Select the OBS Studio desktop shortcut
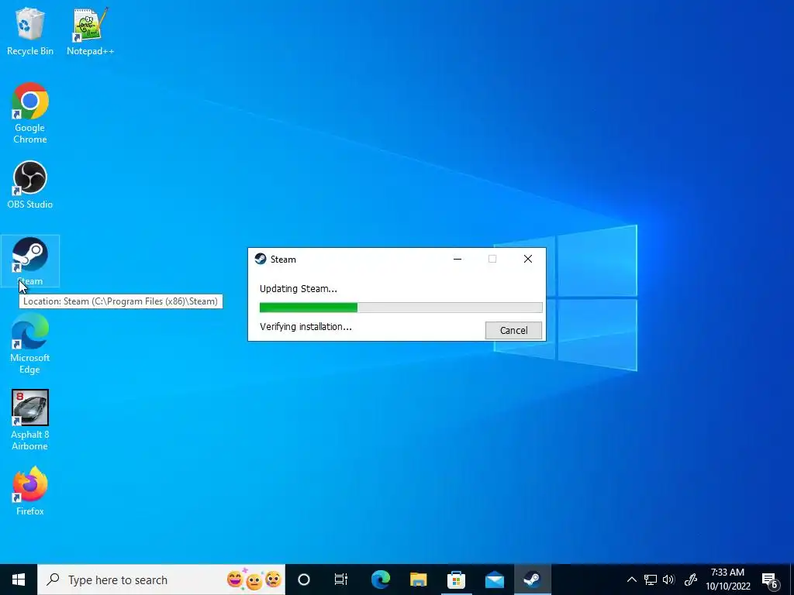The width and height of the screenshot is (794, 595). 30,184
